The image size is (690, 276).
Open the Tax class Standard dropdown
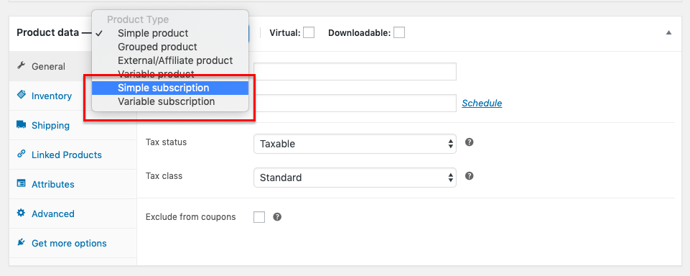coord(355,178)
